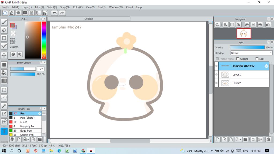Screen dimensions: 274x154
Task: Open the Windows notification center
Action: click(x=267, y=151)
